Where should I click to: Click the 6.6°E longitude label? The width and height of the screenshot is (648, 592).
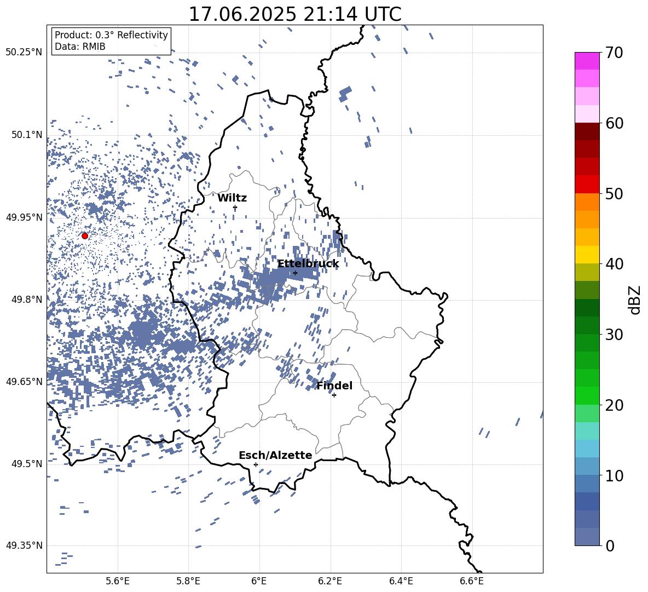472,581
